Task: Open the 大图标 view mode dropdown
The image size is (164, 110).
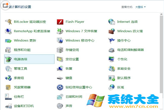Action: coord(140,7)
